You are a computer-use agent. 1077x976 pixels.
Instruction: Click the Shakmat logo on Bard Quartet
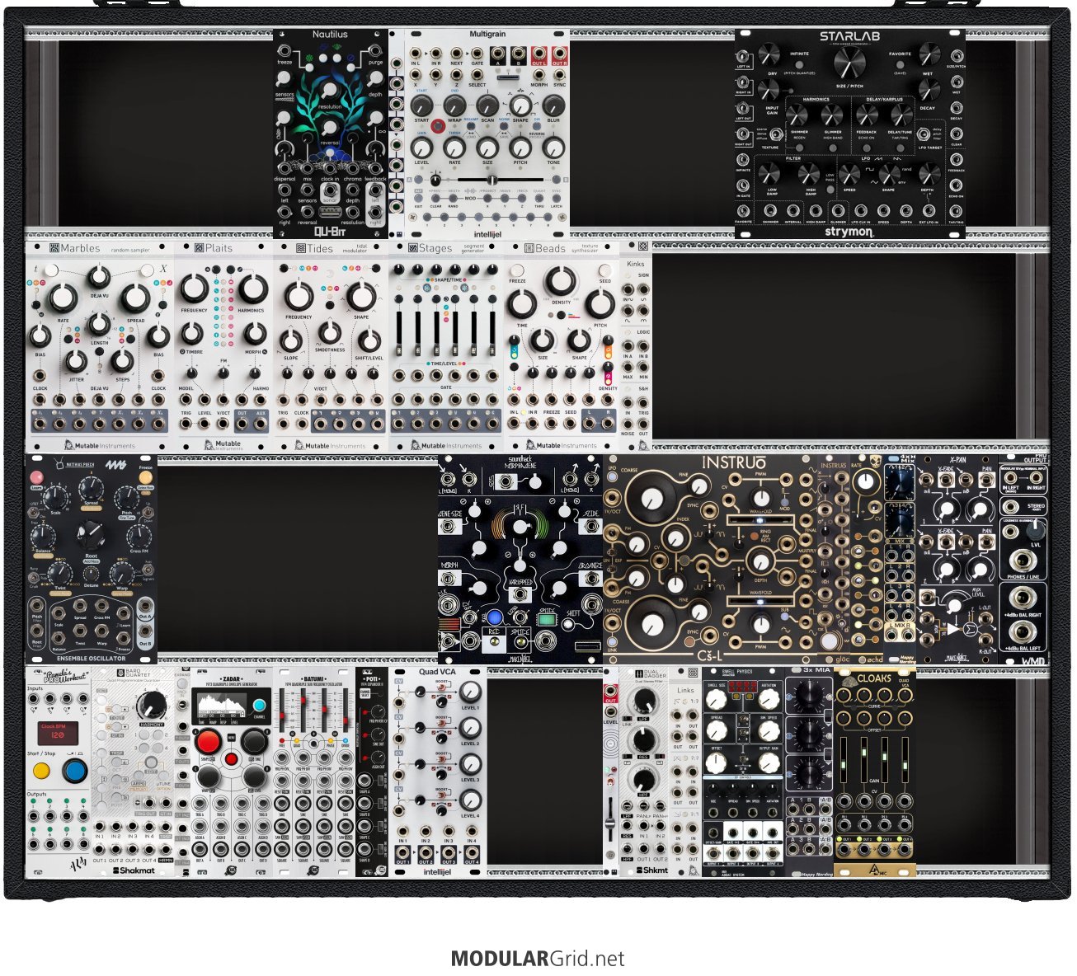pos(132,870)
